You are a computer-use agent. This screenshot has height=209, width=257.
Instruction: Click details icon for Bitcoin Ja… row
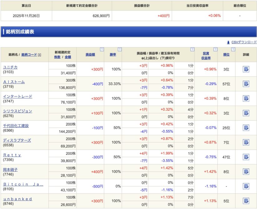pos(246,186)
